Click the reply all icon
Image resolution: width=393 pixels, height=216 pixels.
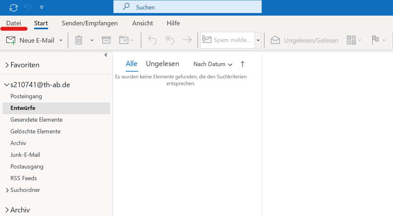click(x=170, y=40)
